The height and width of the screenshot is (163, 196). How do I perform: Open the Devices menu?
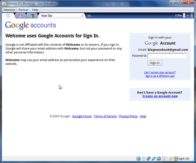tap(24, 10)
